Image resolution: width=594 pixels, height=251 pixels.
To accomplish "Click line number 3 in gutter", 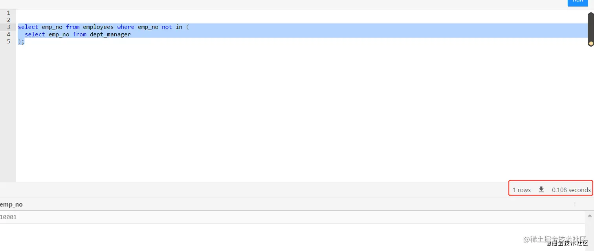I will click(x=8, y=27).
